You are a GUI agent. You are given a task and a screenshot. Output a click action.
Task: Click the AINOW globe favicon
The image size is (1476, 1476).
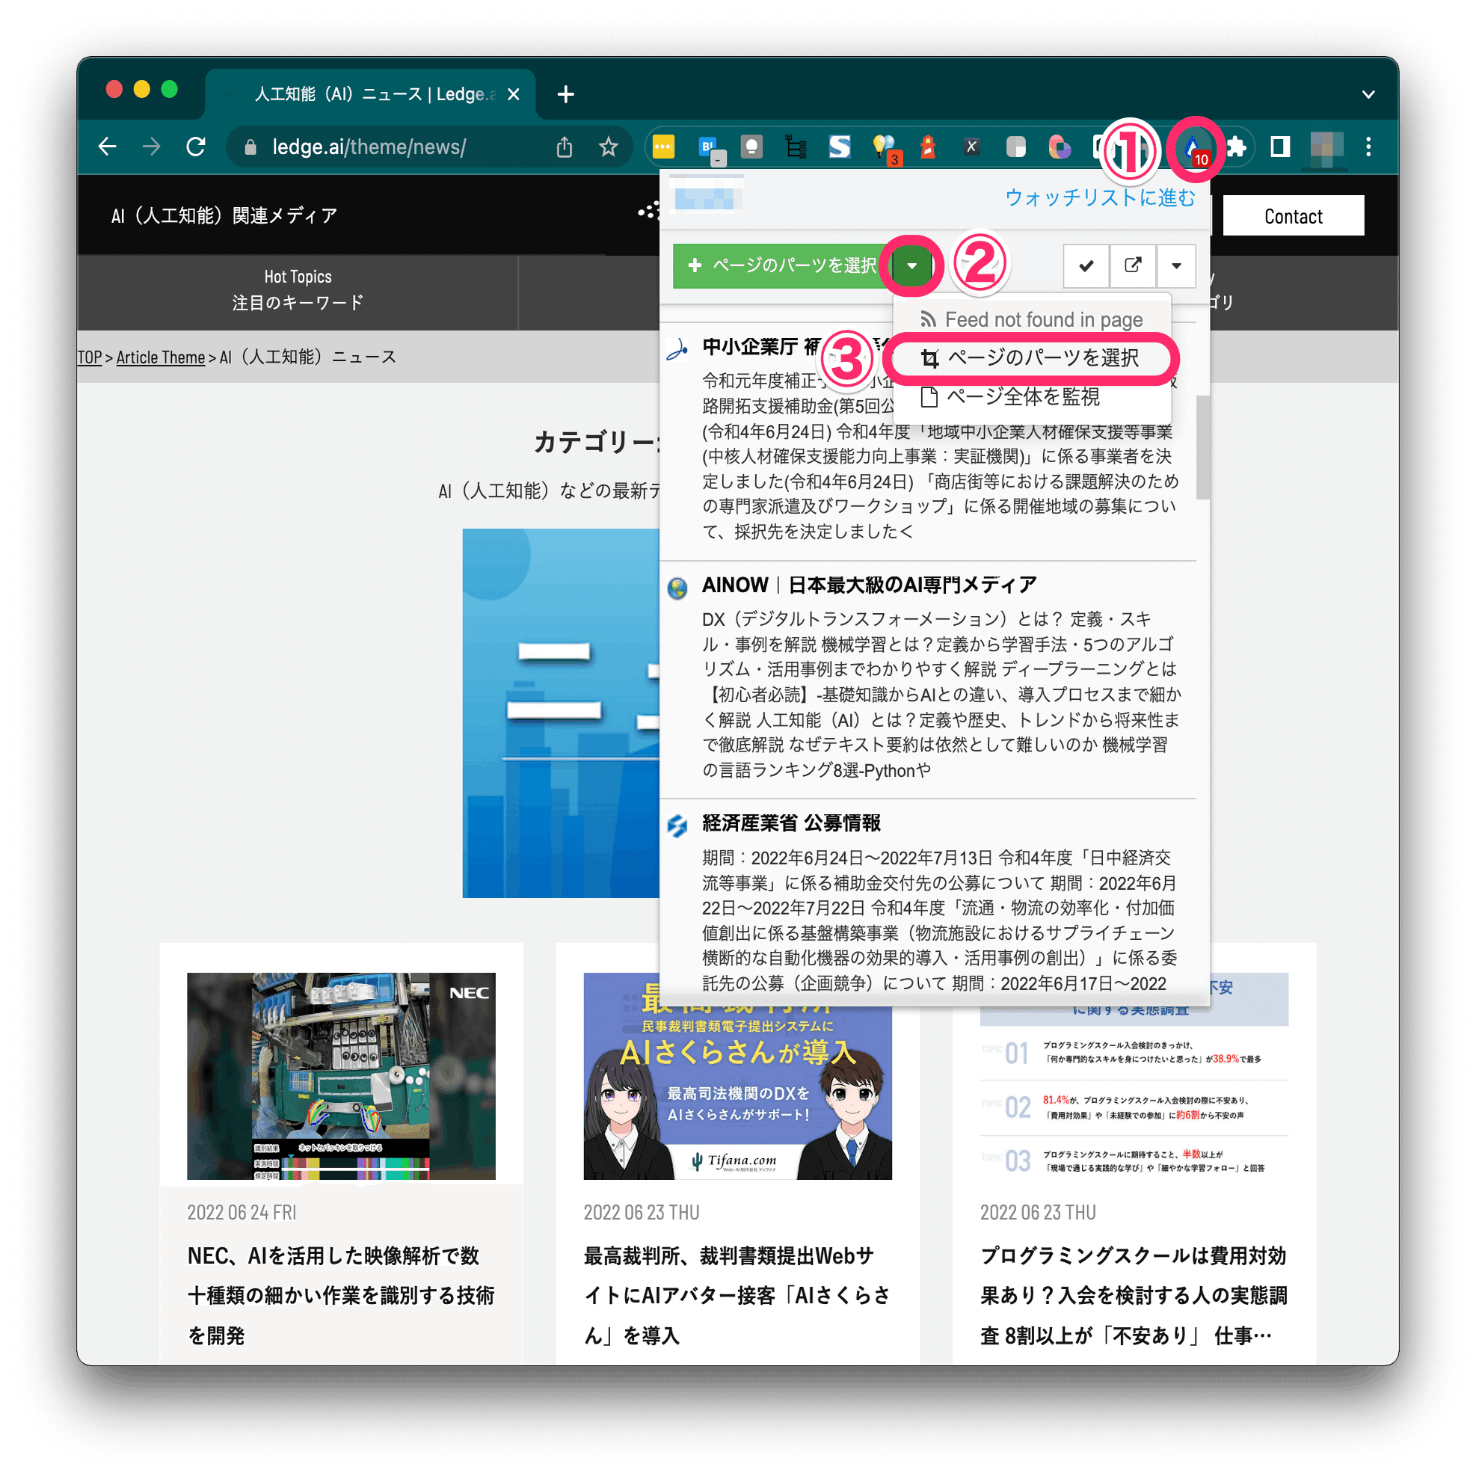pos(677,588)
